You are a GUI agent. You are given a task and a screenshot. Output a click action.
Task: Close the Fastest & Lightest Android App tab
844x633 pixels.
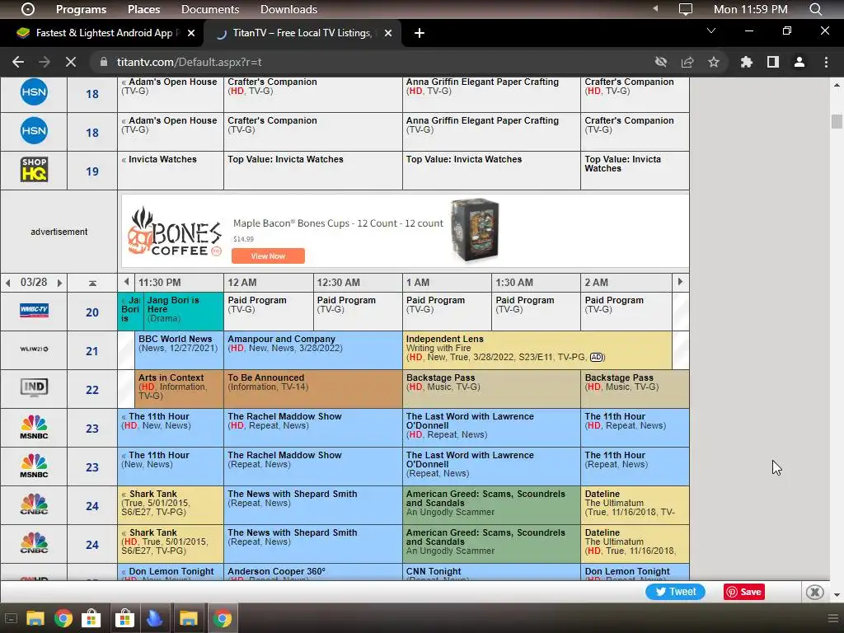[x=191, y=33]
